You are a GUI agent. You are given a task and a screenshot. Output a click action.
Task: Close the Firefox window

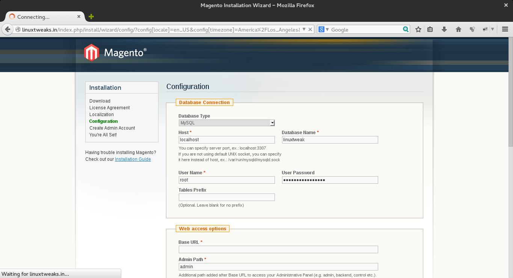pos(506,5)
